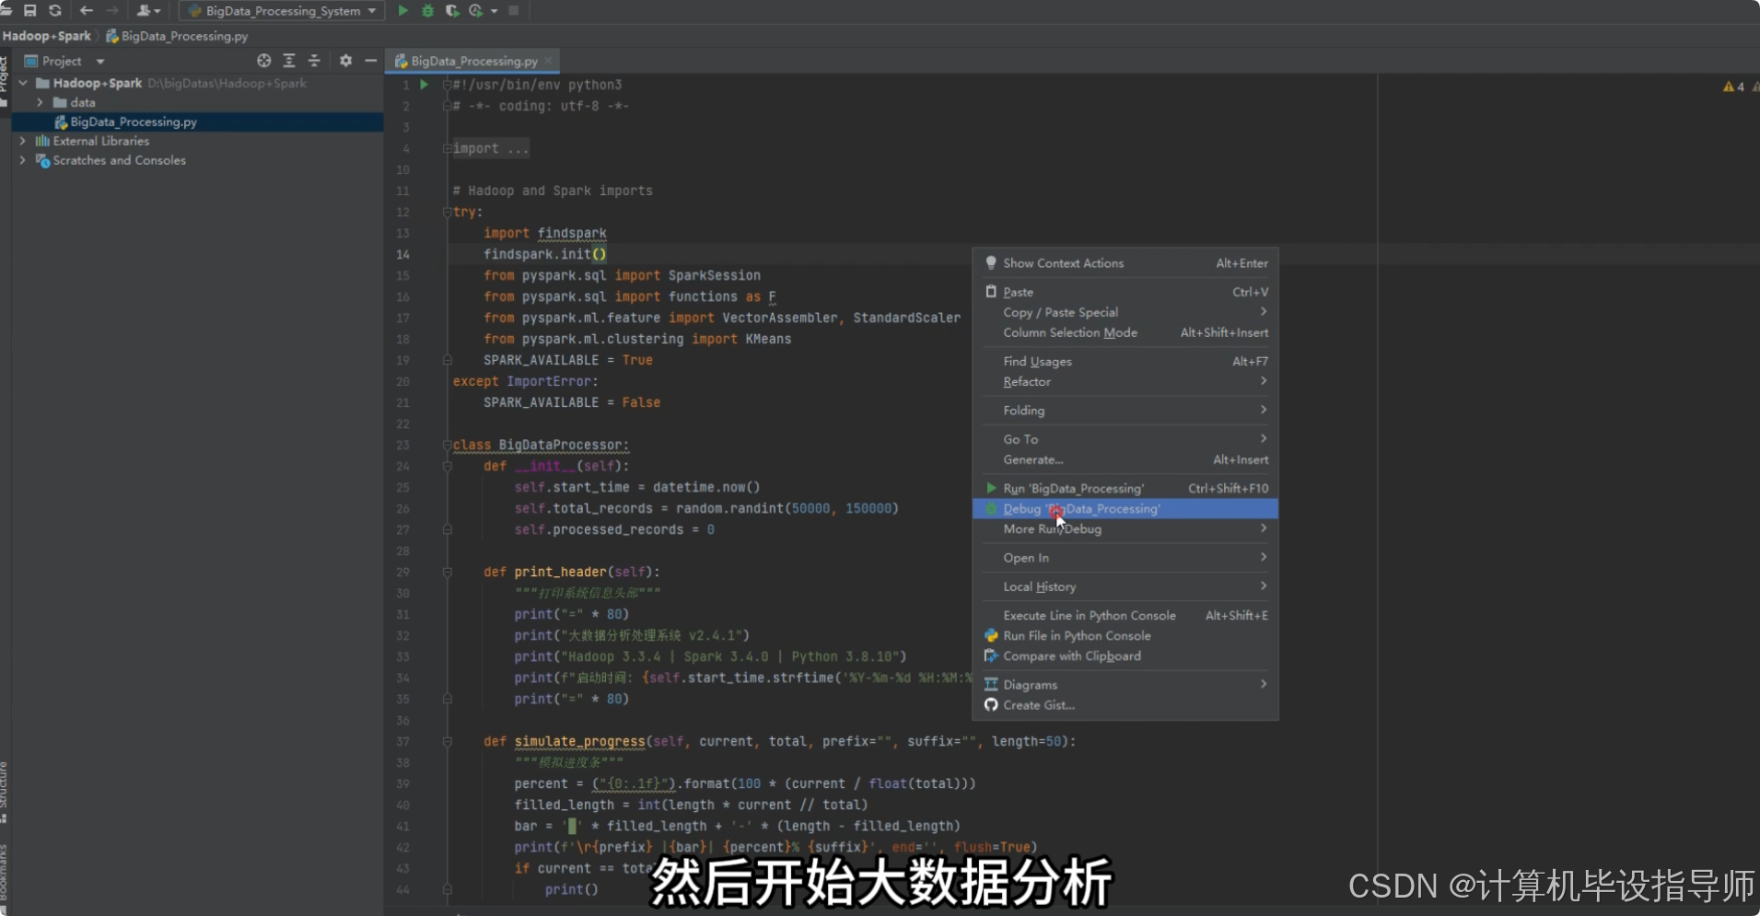Image resolution: width=1760 pixels, height=916 pixels.
Task: Choose Column Selection Mode
Action: coord(1125,332)
